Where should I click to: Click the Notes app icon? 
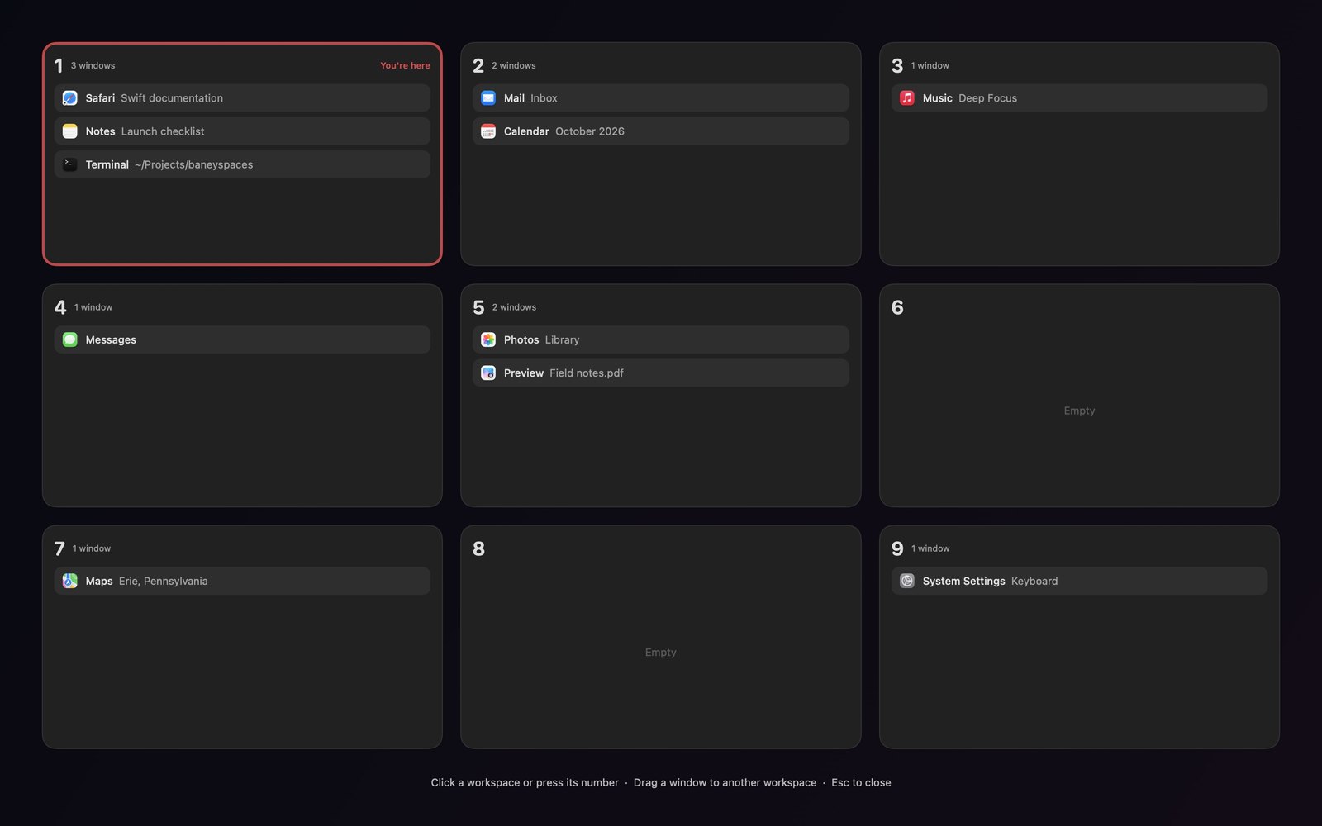pos(70,131)
